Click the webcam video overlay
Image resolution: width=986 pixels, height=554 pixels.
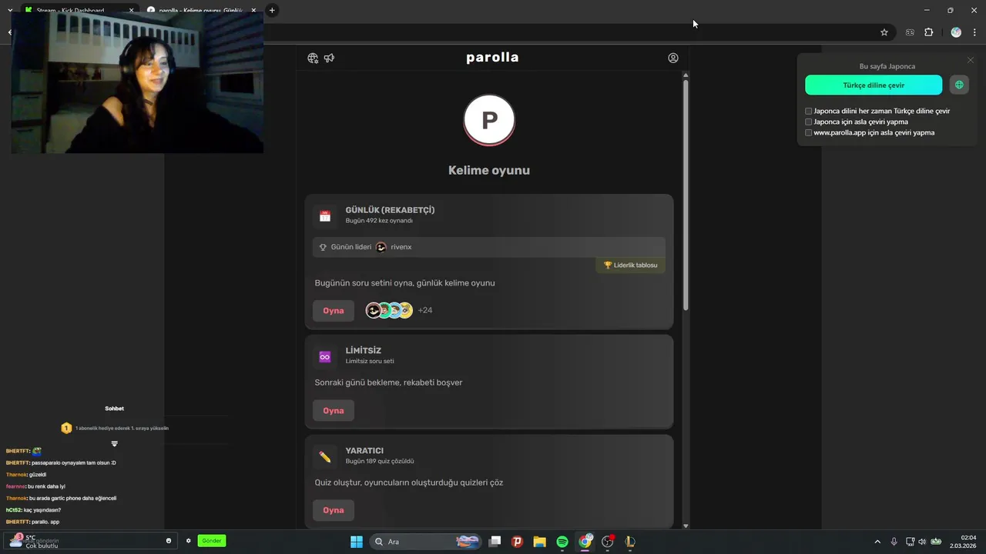(x=137, y=82)
